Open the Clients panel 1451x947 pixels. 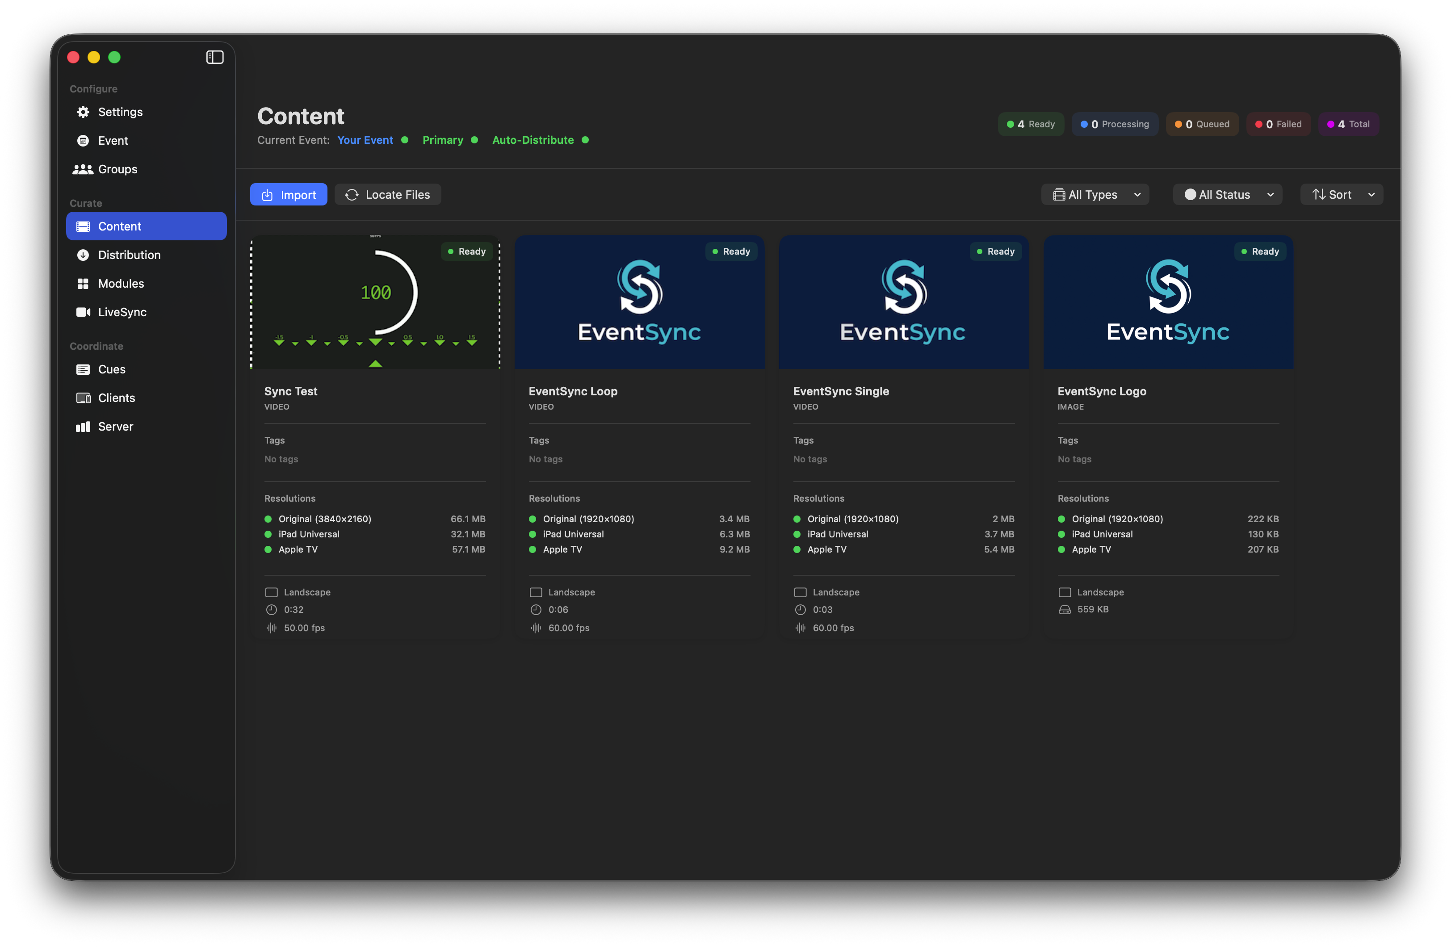[x=117, y=398]
